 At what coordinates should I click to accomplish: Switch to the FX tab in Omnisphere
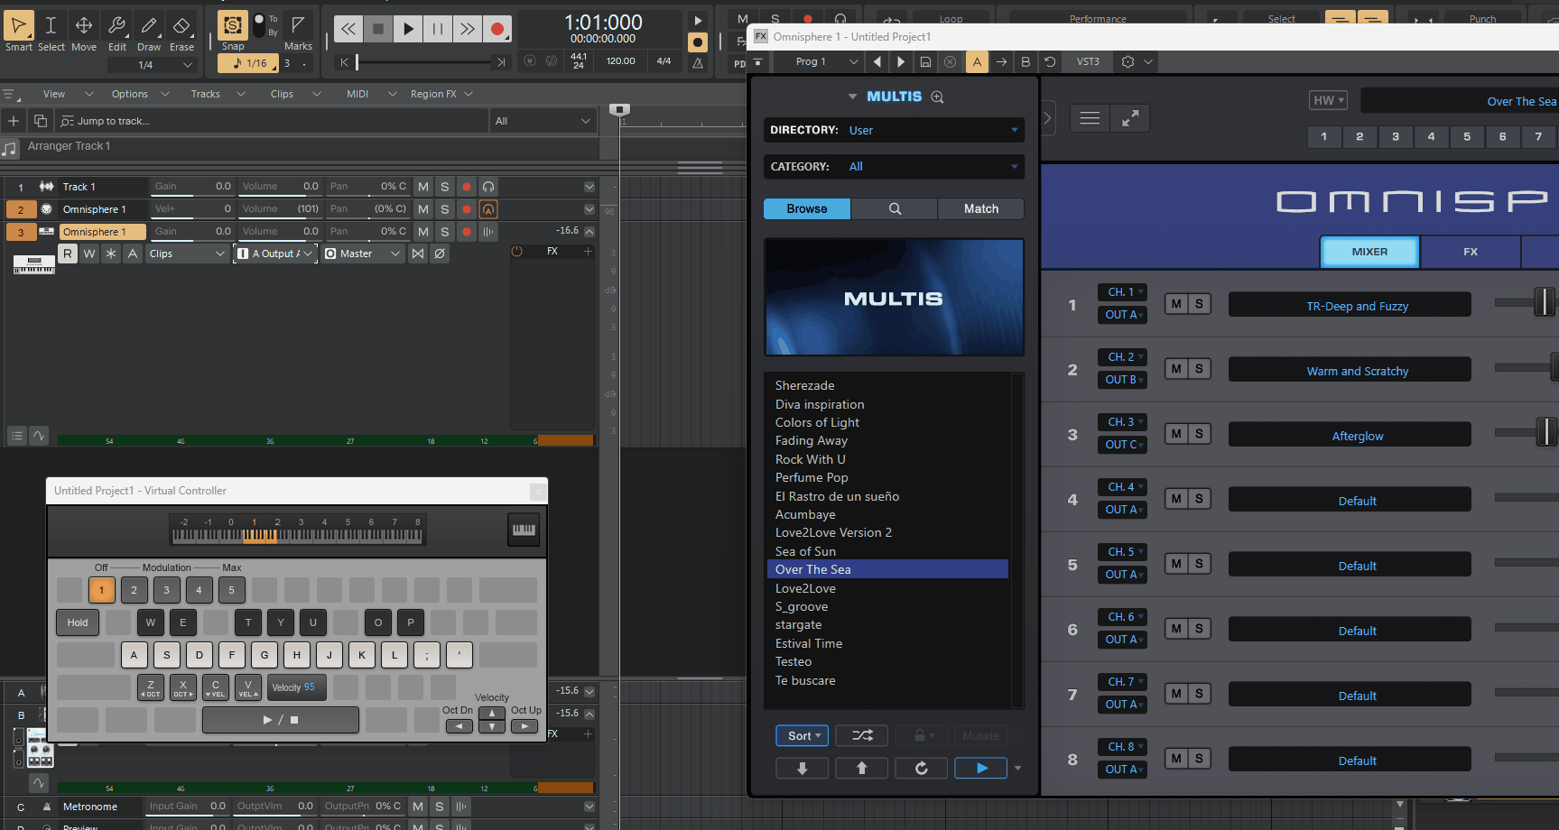click(x=1470, y=252)
